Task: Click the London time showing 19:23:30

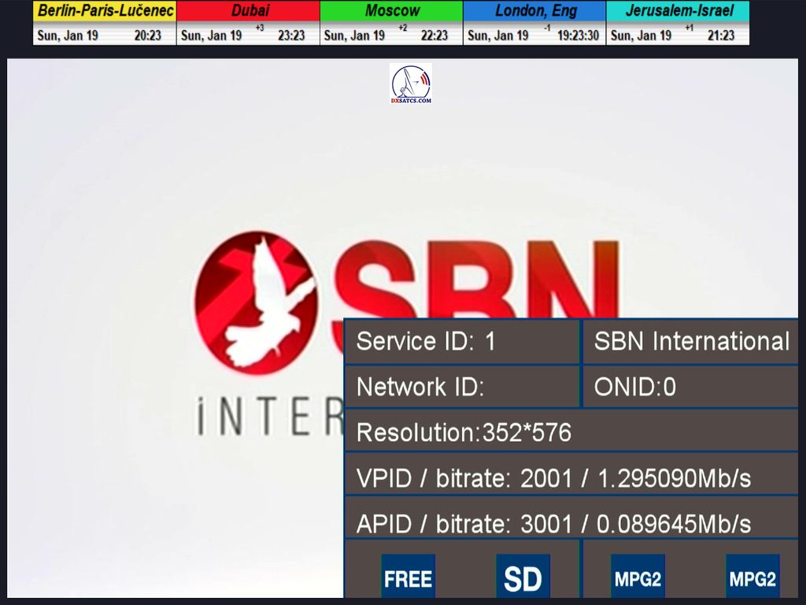Action: click(x=579, y=35)
